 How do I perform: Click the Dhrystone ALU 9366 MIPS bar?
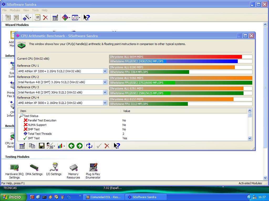click(181, 78)
